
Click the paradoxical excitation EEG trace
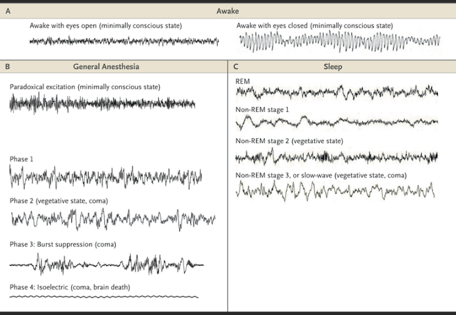click(103, 104)
